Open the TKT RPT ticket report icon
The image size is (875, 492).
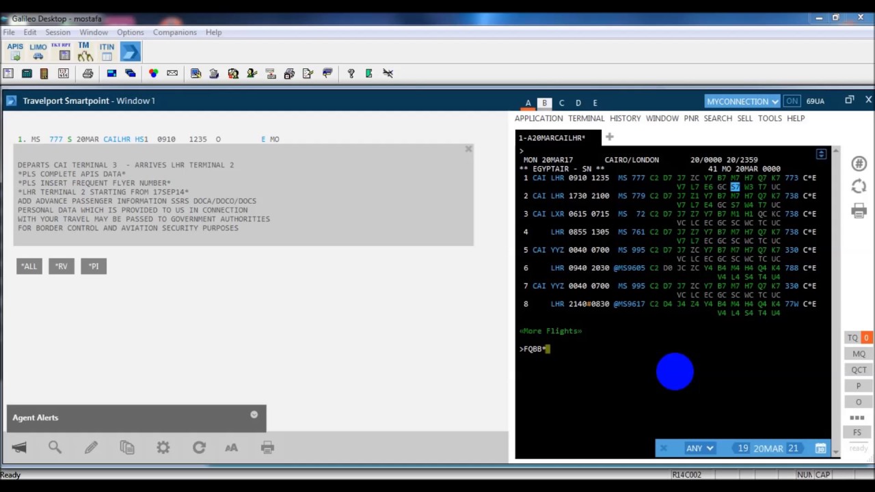tap(62, 51)
